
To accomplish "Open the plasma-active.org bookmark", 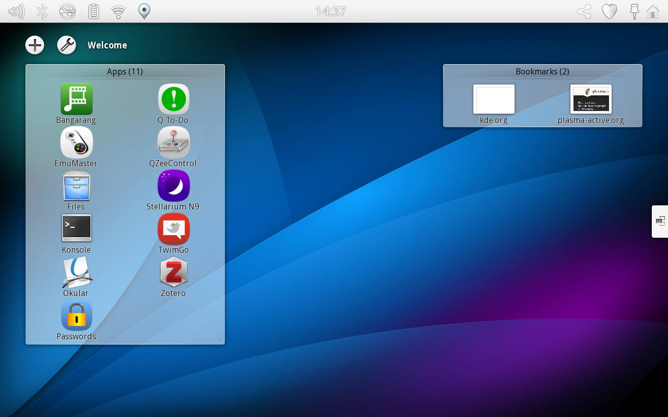I will coord(591,99).
